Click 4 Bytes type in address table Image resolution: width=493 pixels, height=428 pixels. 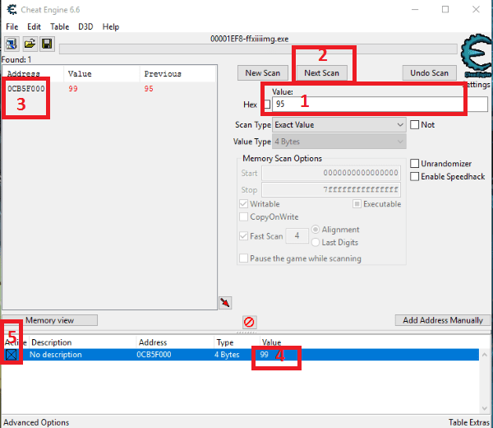click(227, 355)
